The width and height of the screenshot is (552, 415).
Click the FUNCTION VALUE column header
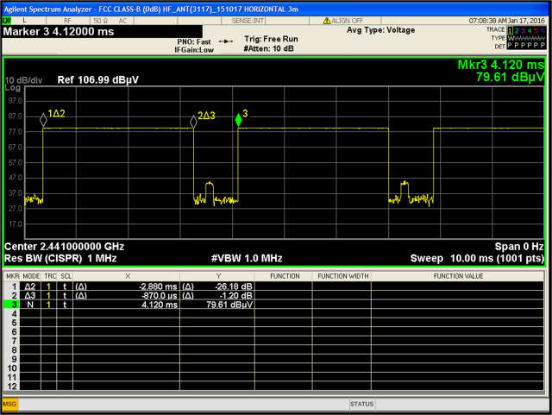pyautogui.click(x=458, y=276)
